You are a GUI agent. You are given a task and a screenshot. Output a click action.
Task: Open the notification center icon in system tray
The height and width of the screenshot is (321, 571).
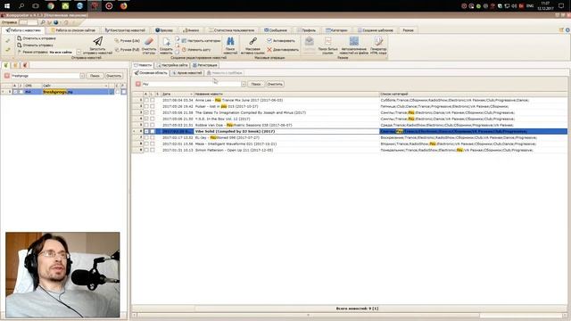pyautogui.click(x=561, y=6)
